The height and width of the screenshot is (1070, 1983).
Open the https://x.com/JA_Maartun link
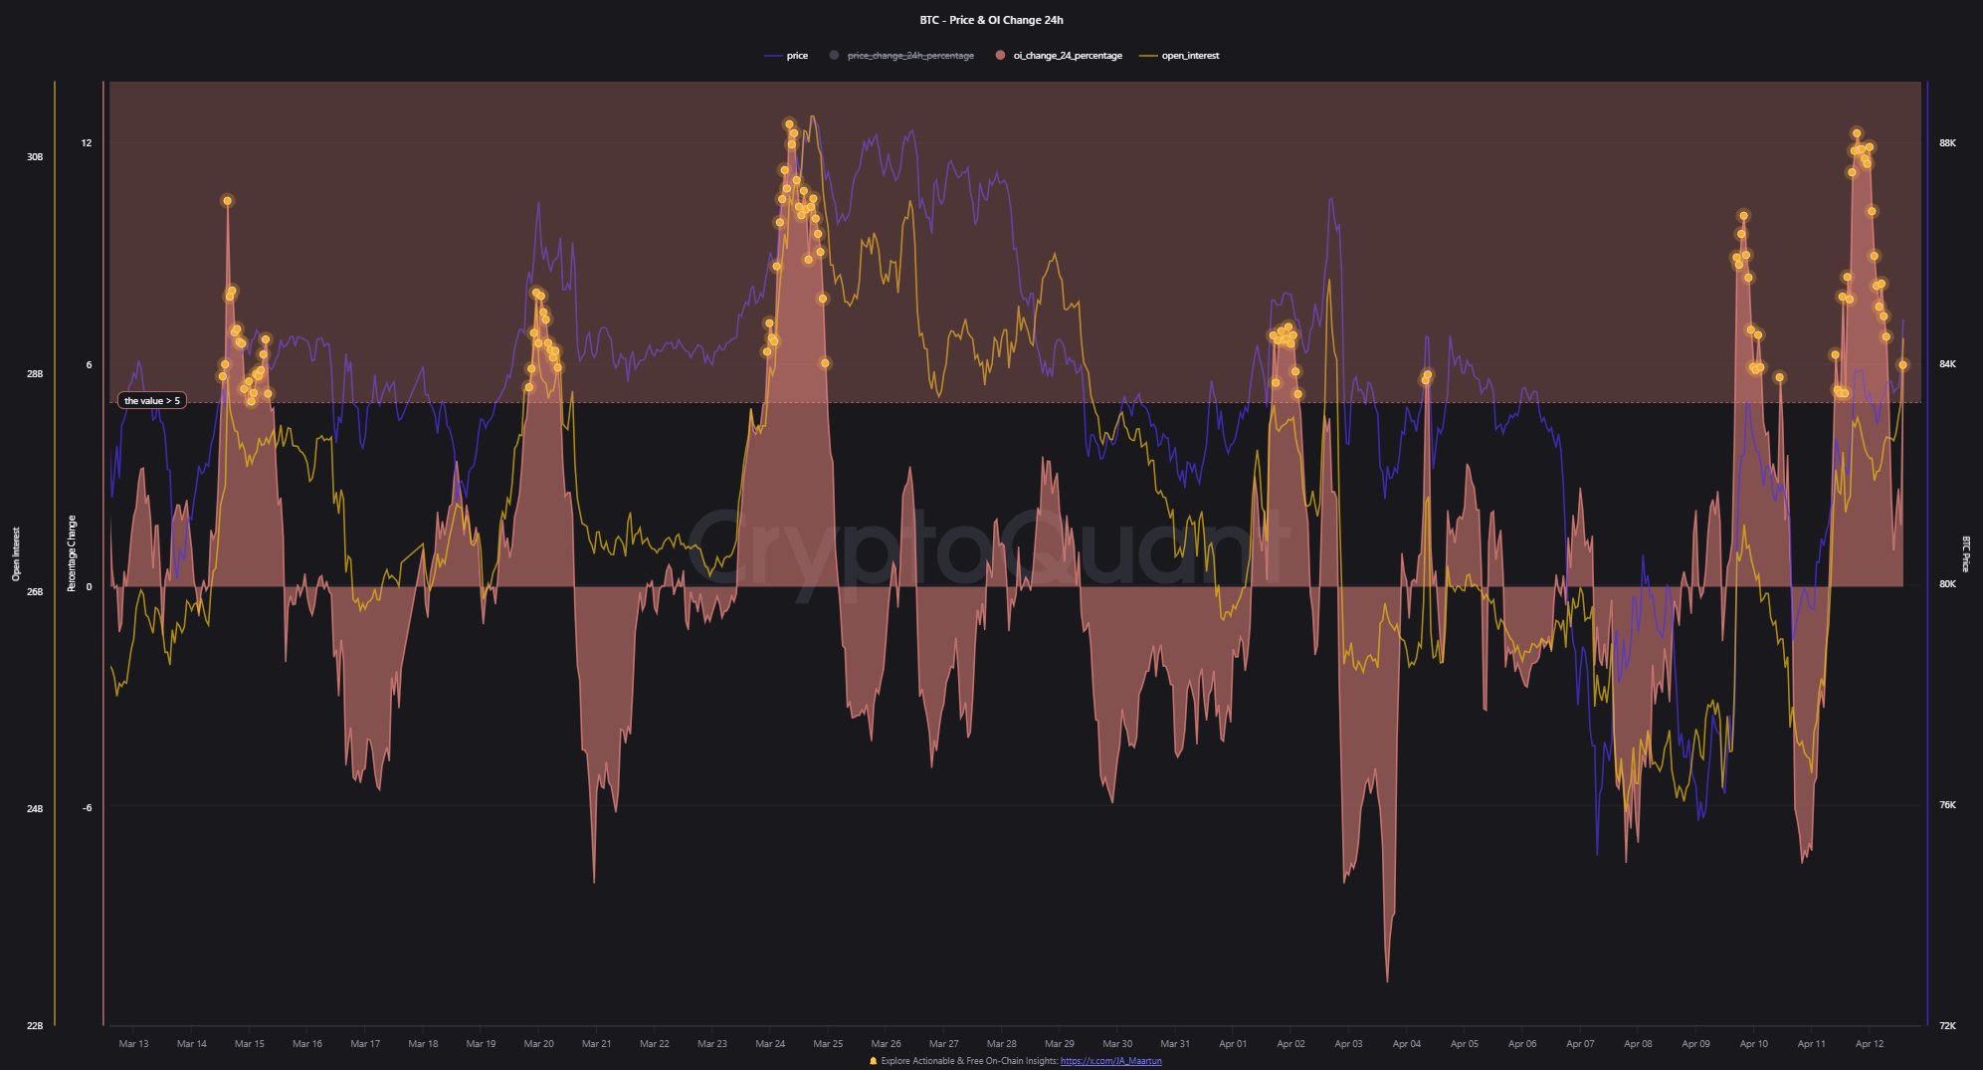point(1109,1061)
